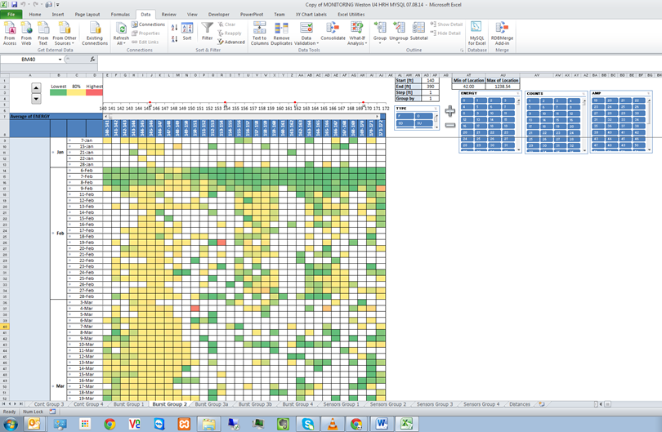Image resolution: width=662 pixels, height=432 pixels.
Task: Click Remove Duplicates
Action: 281,33
